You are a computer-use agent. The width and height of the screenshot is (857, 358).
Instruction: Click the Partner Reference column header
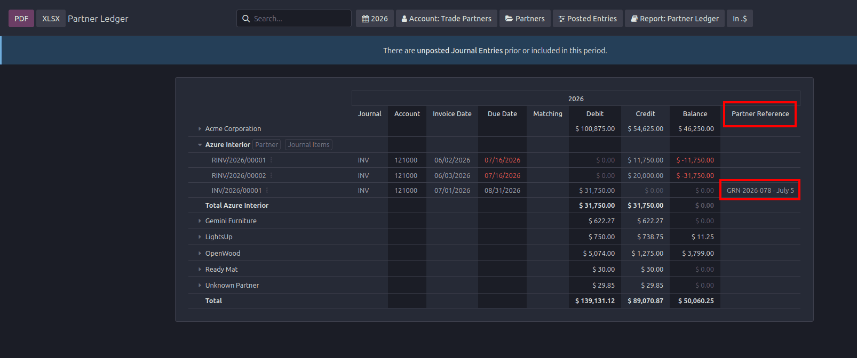(760, 114)
